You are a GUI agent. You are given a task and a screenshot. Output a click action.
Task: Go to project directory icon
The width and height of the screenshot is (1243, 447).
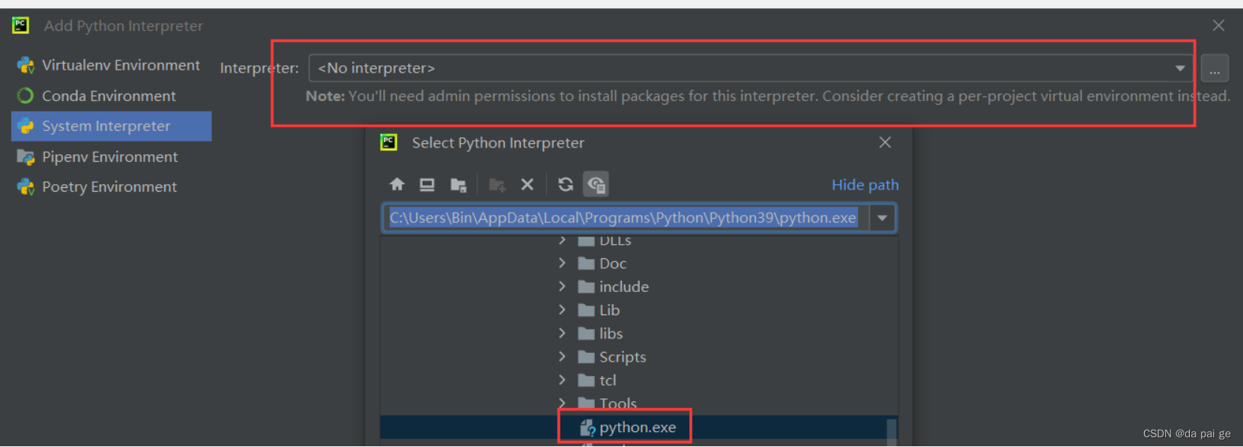[x=459, y=184]
